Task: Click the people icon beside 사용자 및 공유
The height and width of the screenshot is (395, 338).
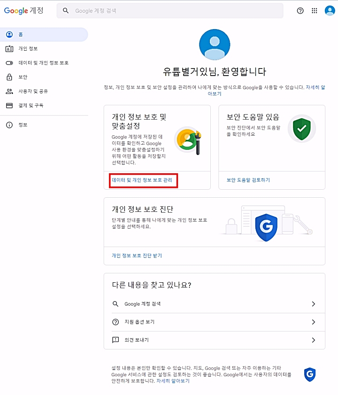Action: coord(9,91)
